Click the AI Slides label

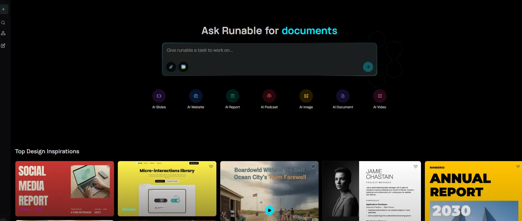point(159,107)
